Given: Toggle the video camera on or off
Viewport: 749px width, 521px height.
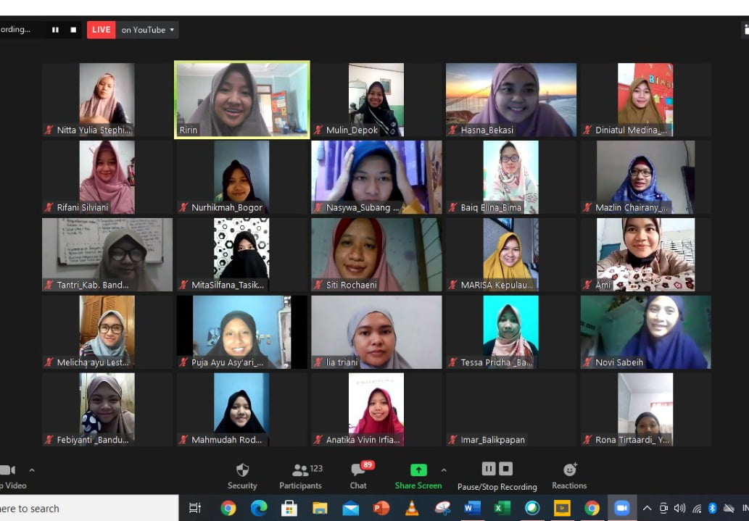Looking at the screenshot, I should [x=9, y=470].
